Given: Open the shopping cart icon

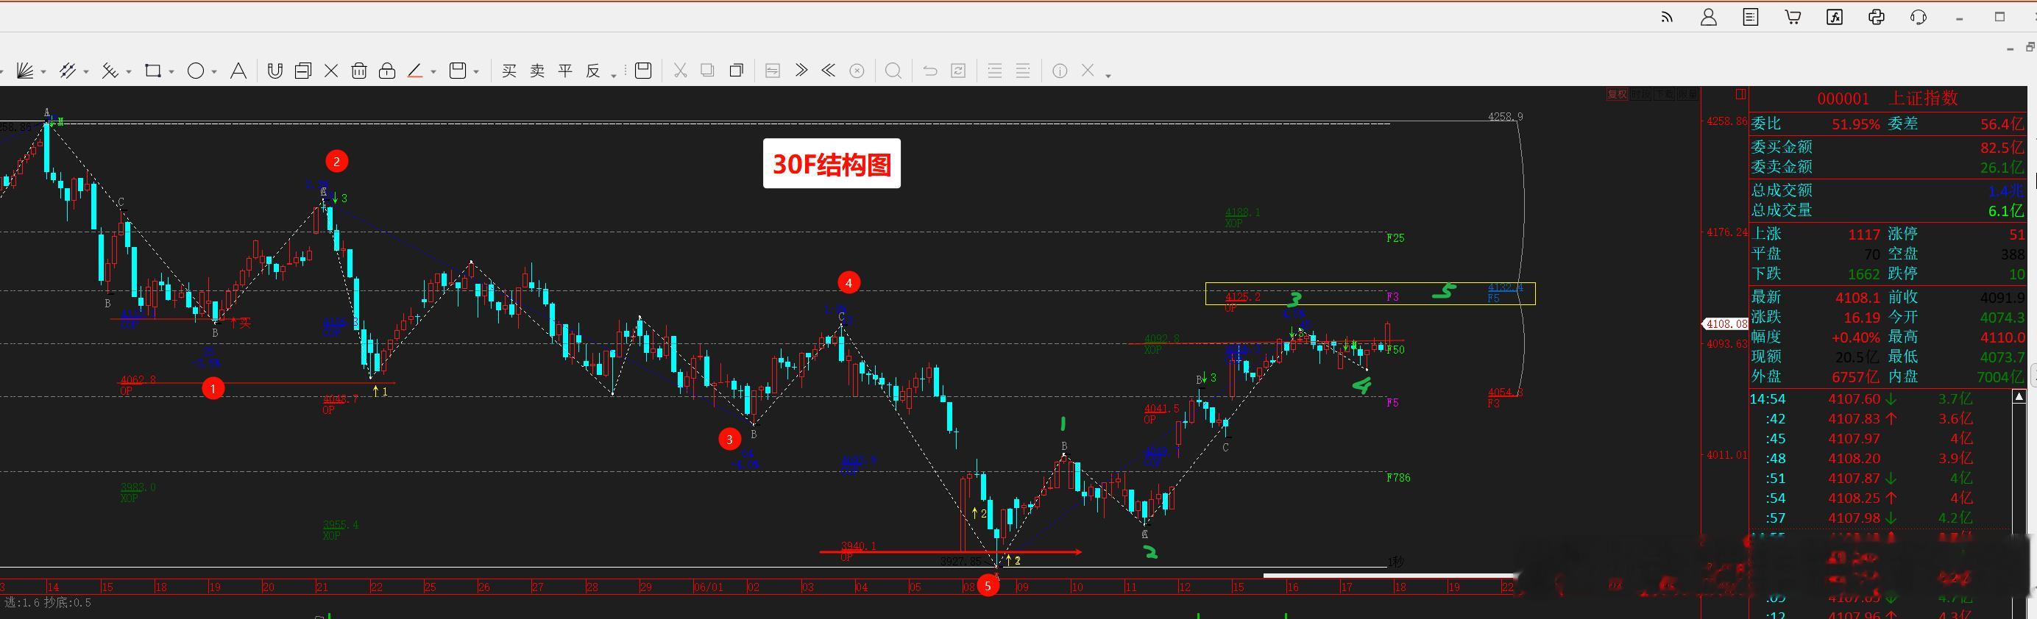Looking at the screenshot, I should [1793, 18].
